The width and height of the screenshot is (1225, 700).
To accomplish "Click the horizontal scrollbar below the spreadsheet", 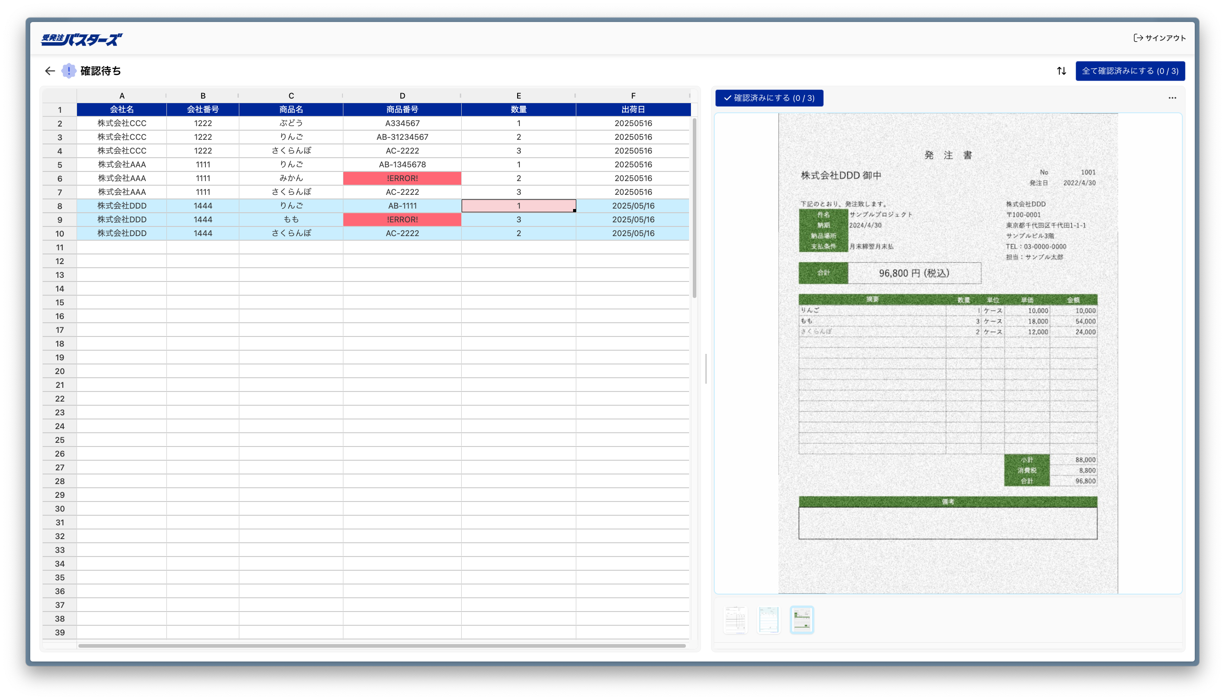I will pos(382,645).
